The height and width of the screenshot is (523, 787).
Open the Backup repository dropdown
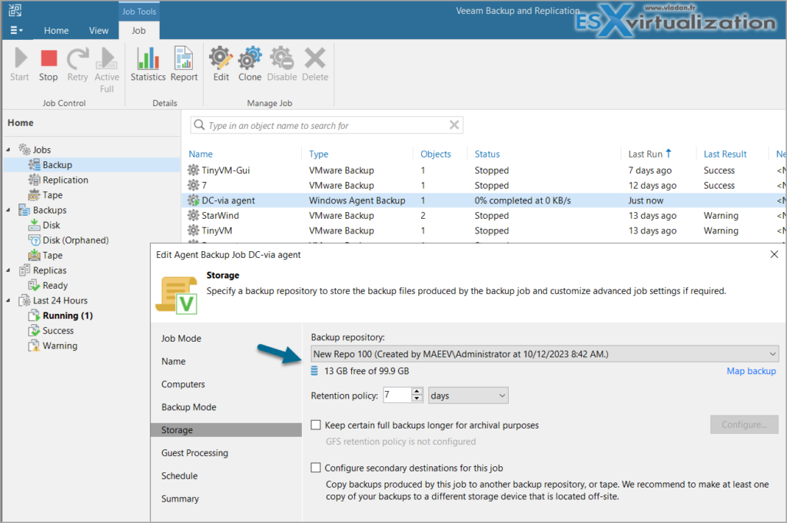[x=772, y=353]
